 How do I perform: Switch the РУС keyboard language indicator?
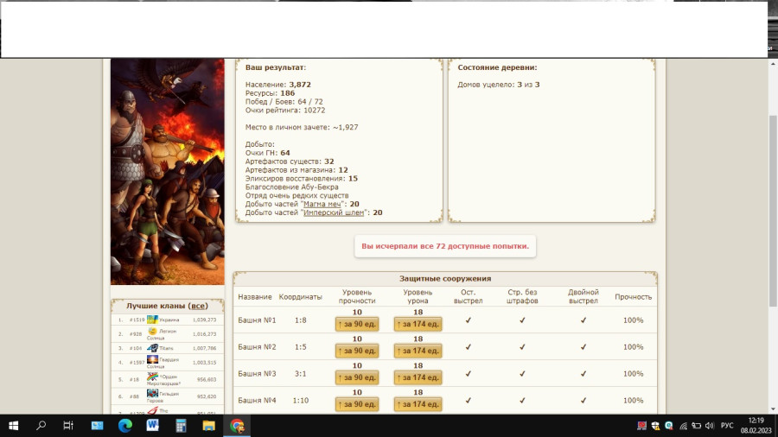coord(727,426)
